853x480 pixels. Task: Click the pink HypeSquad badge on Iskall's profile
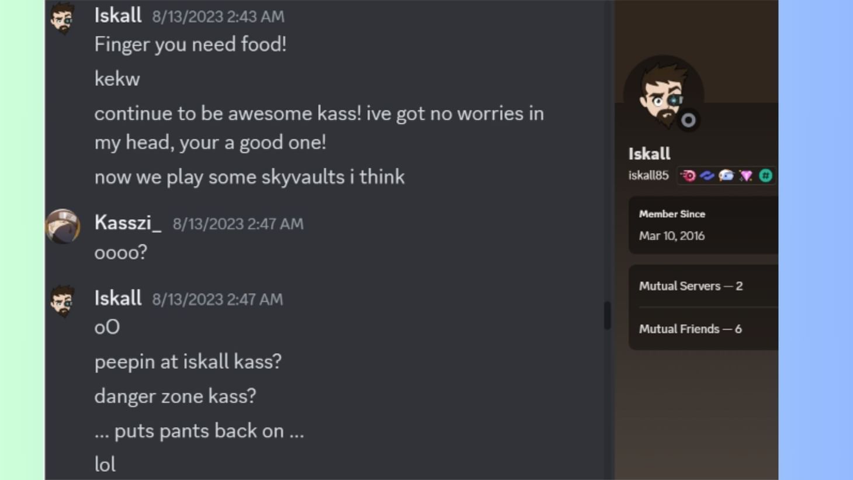tap(688, 175)
